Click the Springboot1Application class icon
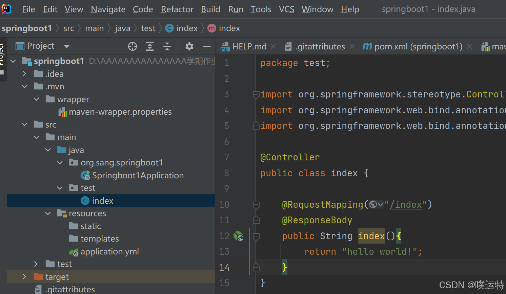Image resolution: width=506 pixels, height=294 pixels. (85, 176)
